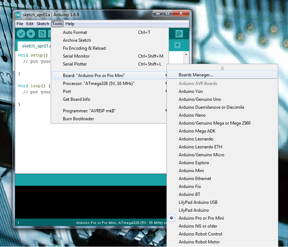Select Arduino Mega ADK board
This screenshot has width=288, height=247.
point(223,131)
